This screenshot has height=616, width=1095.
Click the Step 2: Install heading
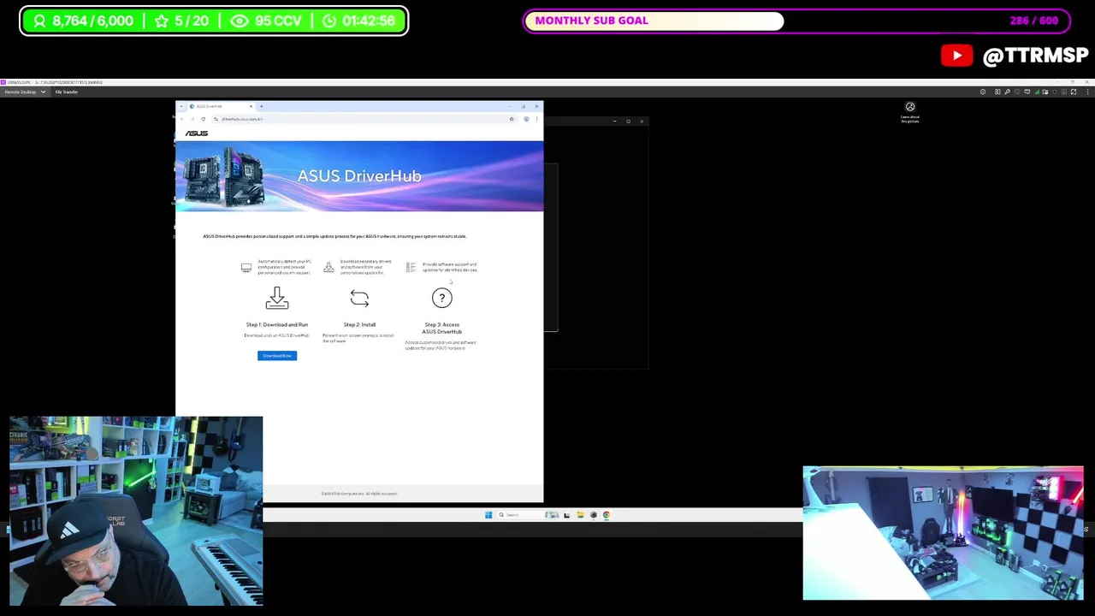click(359, 324)
